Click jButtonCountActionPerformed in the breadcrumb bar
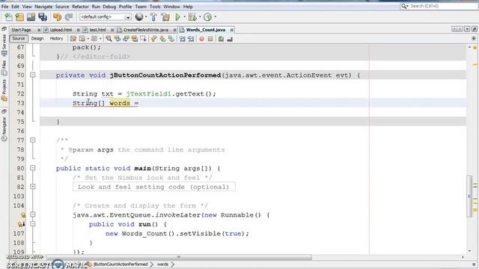This screenshot has width=479, height=269. (120, 264)
